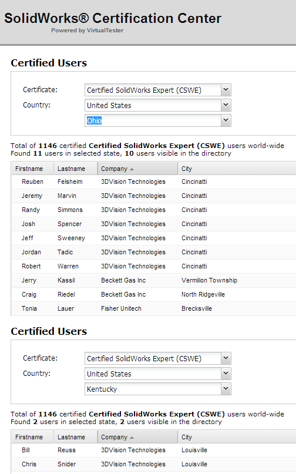The height and width of the screenshot is (474, 296).
Task: Select the first name Randy
Action: coord(31,210)
